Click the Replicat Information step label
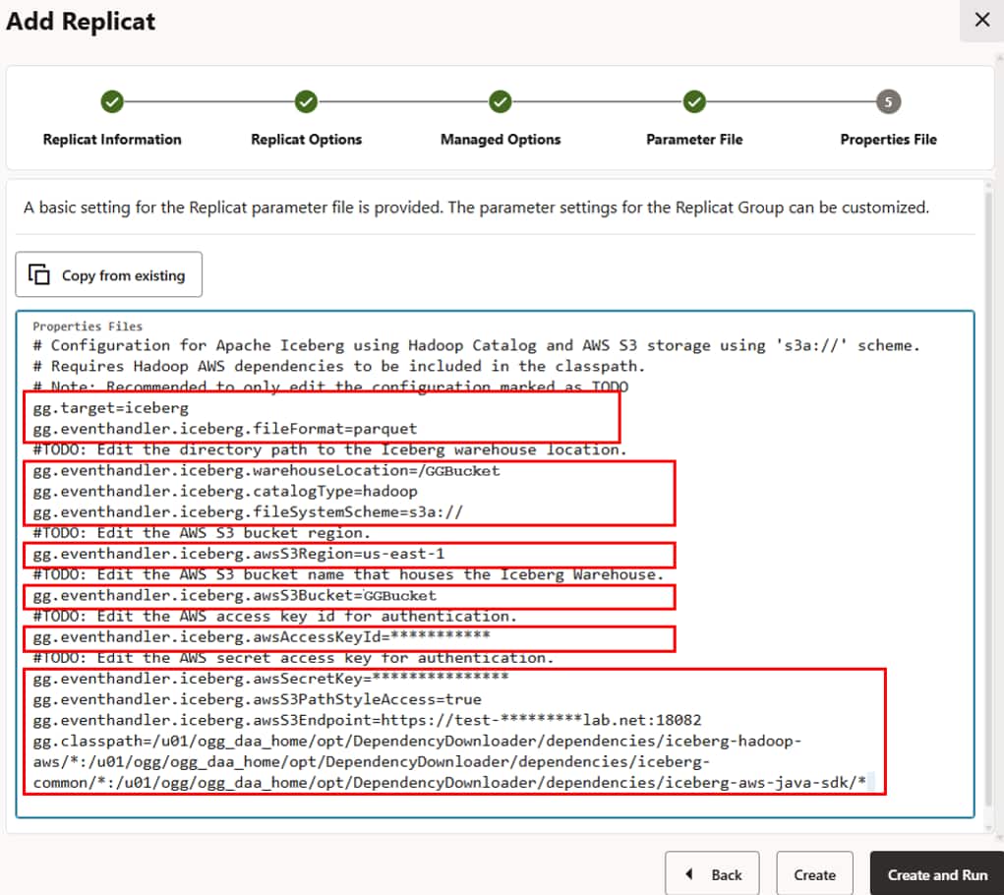Screen dimensions: 1004x895 [112, 139]
